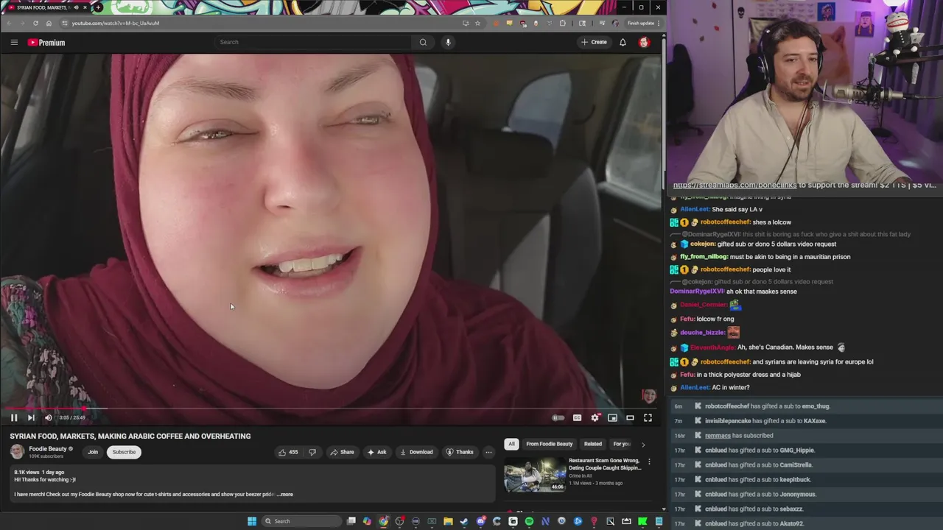Toggle the autoplay switch in player
Image resolution: width=943 pixels, height=530 pixels.
coord(558,417)
